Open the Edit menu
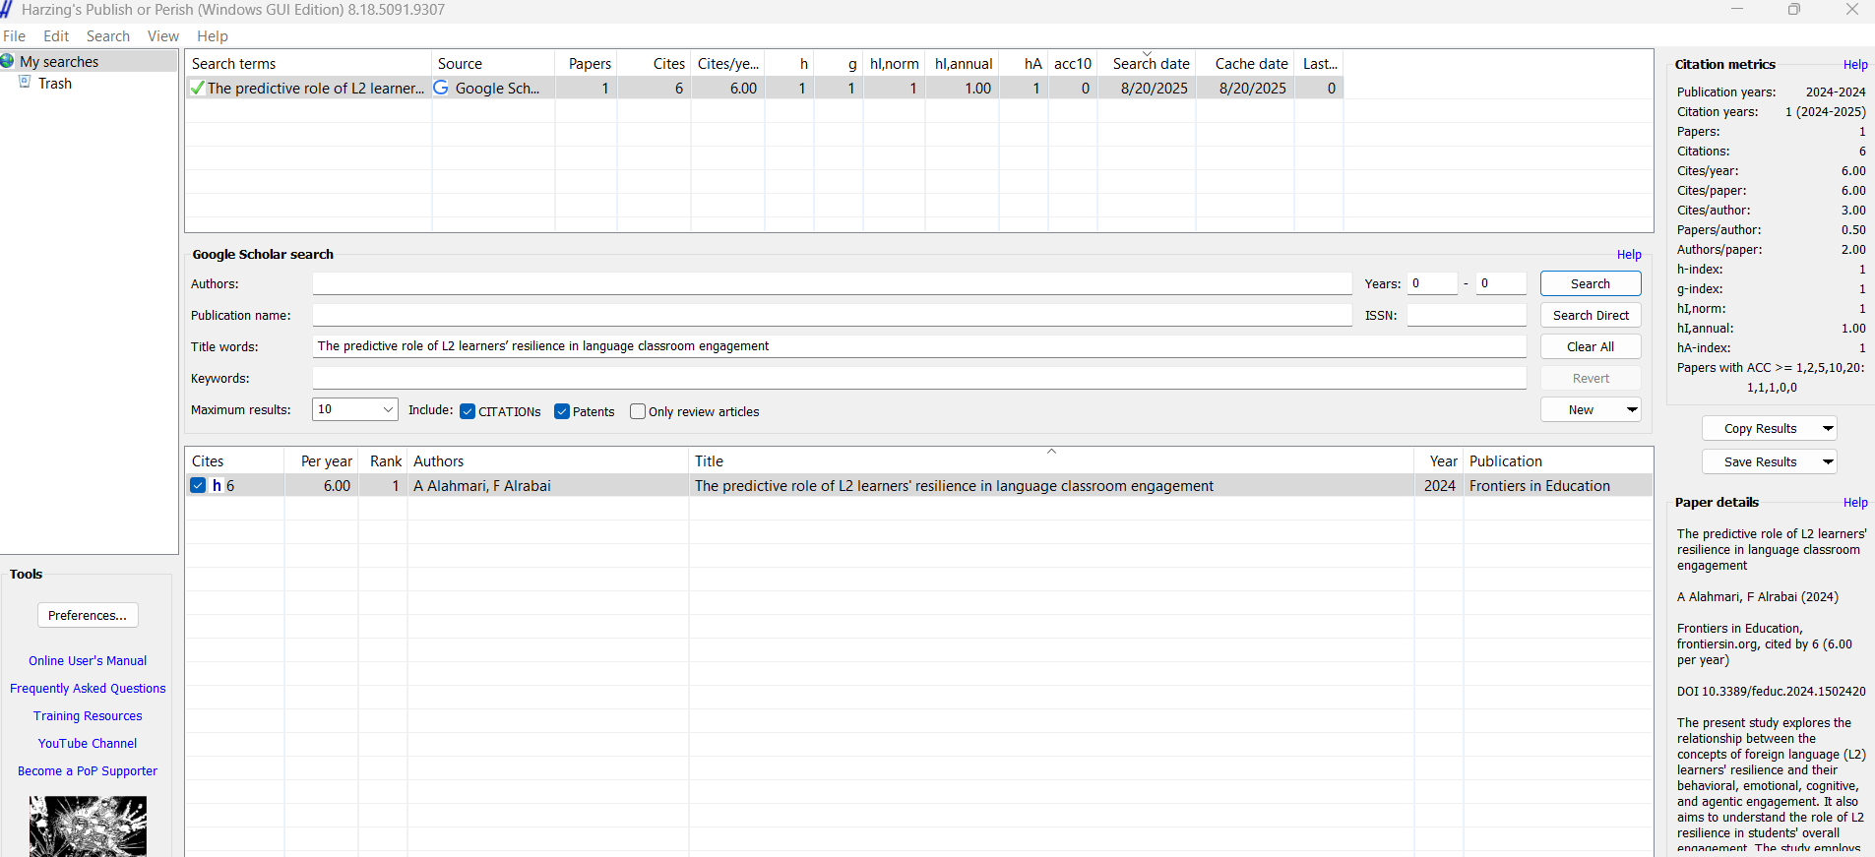This screenshot has height=857, width=1875. click(56, 35)
